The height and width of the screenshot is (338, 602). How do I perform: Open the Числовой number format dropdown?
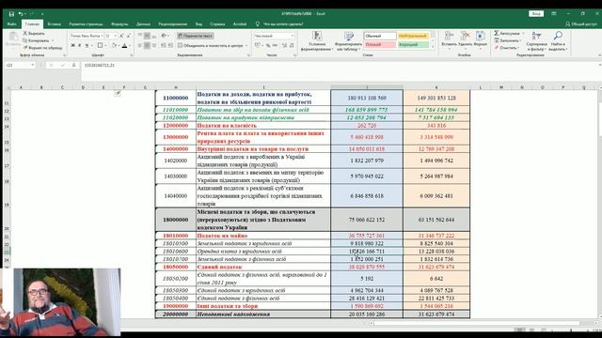[293, 36]
